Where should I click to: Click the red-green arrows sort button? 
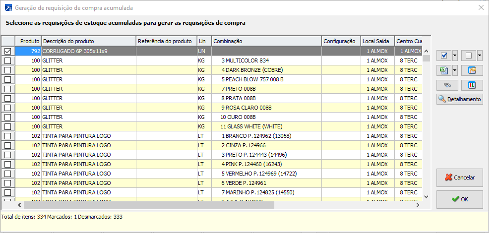[472, 85]
